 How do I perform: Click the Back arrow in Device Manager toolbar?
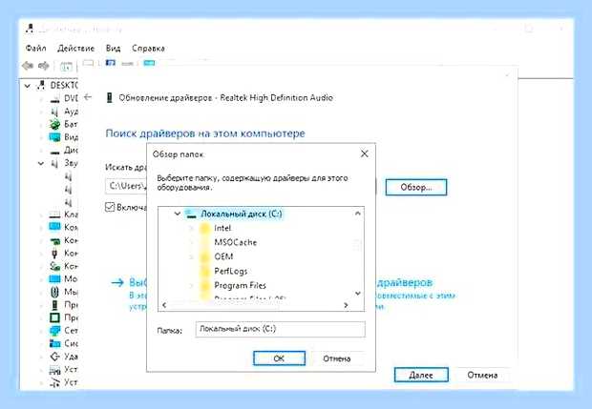click(x=28, y=66)
